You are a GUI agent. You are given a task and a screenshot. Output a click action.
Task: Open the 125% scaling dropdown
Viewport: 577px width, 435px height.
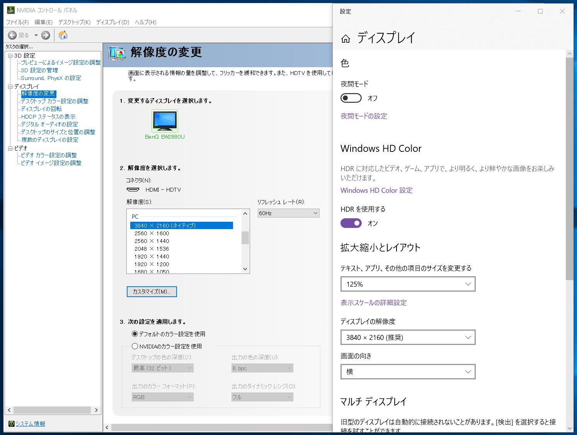(408, 284)
